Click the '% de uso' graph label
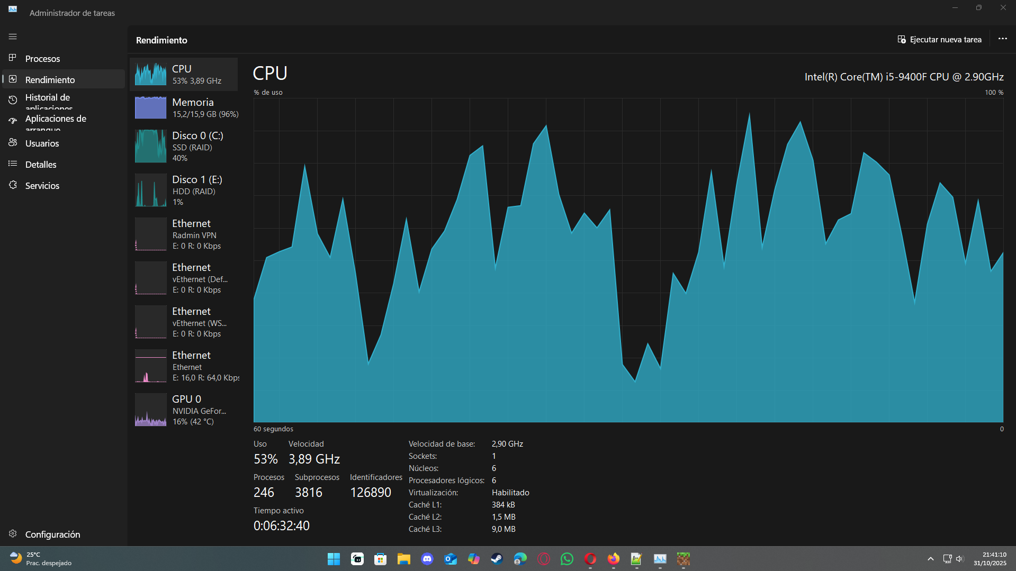The image size is (1016, 571). click(x=268, y=92)
